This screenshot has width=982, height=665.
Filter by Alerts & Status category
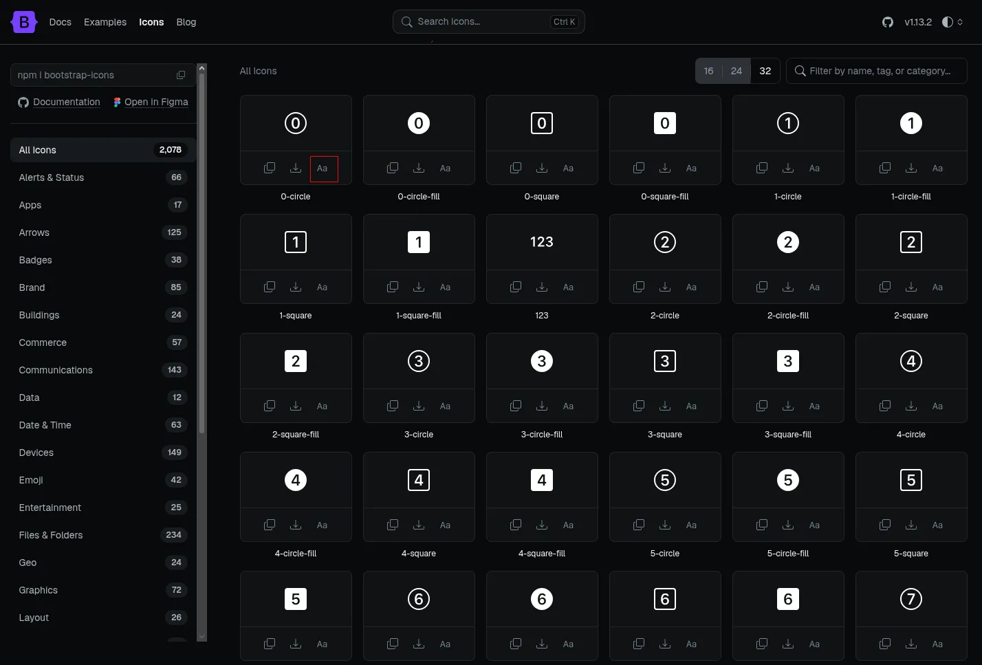point(103,177)
